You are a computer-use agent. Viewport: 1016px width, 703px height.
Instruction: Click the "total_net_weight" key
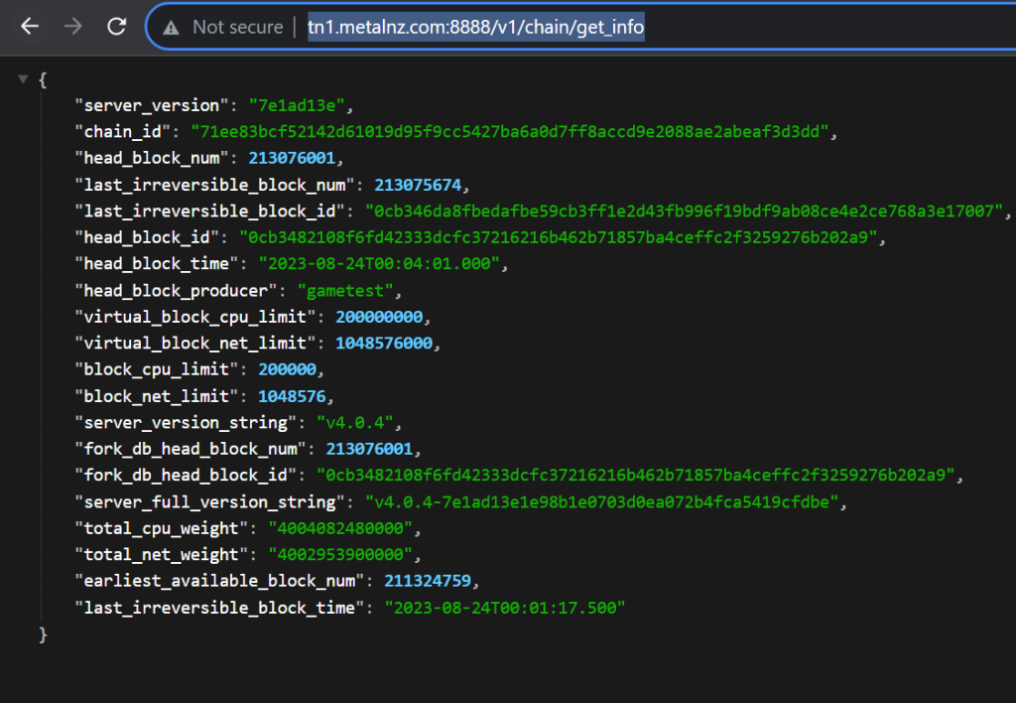click(x=162, y=554)
